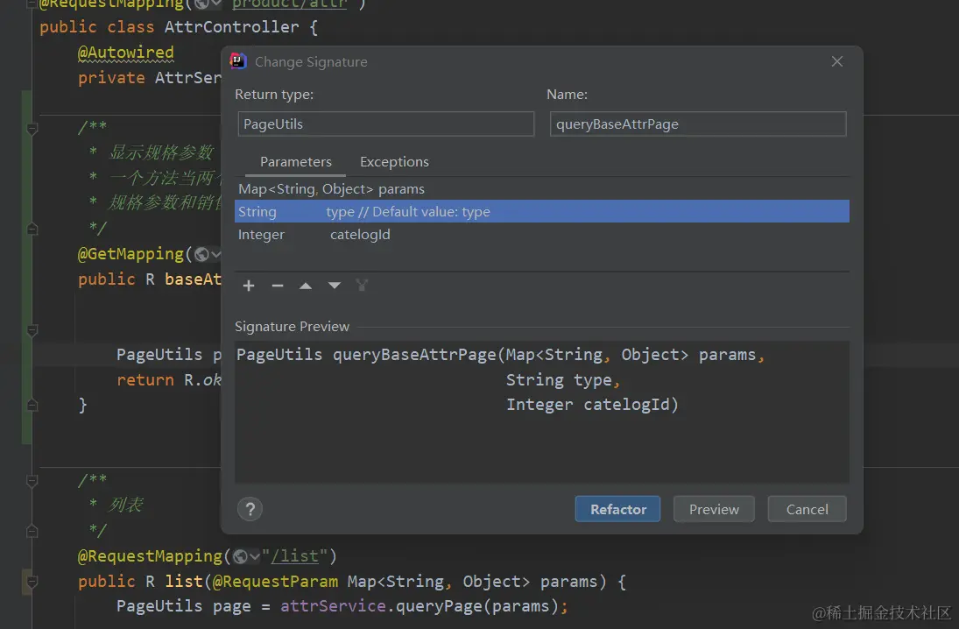This screenshot has width=959, height=629.
Task: Open the globe dropdown beside @RequestMapping "/list"
Action: (246, 556)
